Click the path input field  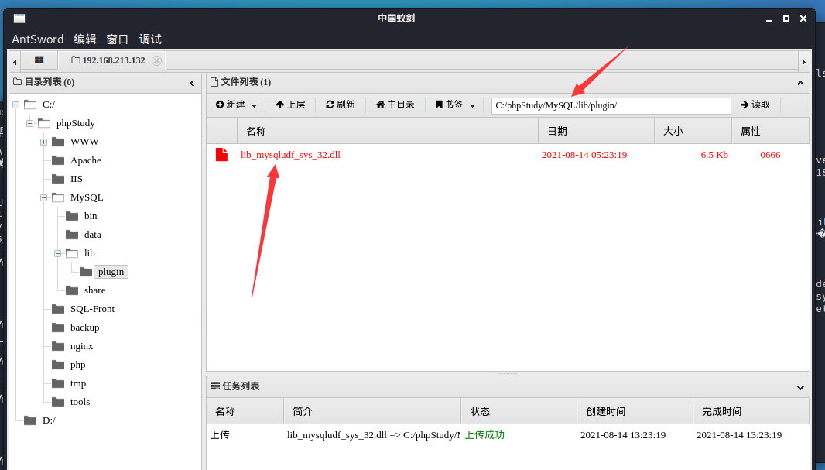tap(611, 105)
